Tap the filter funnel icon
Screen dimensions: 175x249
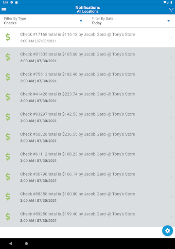171,10
